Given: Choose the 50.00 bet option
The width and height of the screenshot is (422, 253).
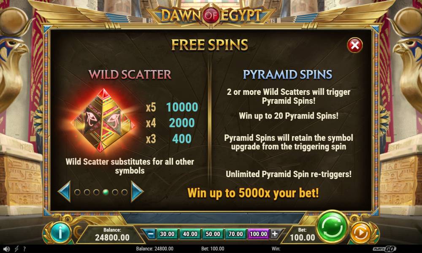Looking at the screenshot, I should (x=213, y=234).
